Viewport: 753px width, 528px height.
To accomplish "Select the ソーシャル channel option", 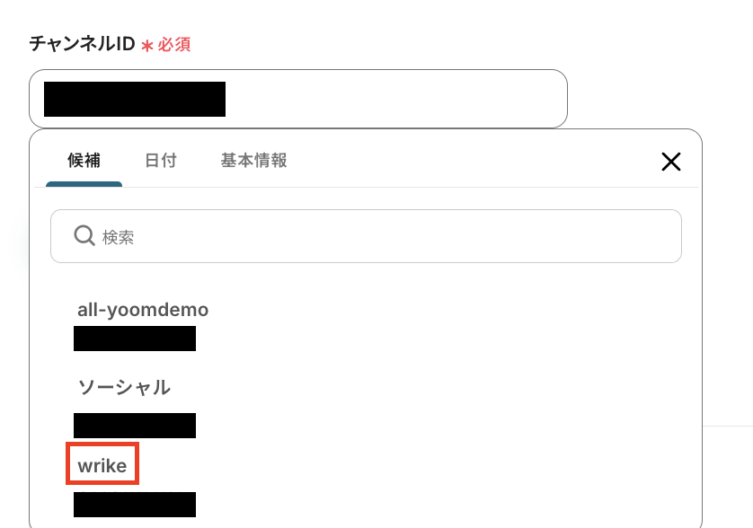I will tap(124, 387).
